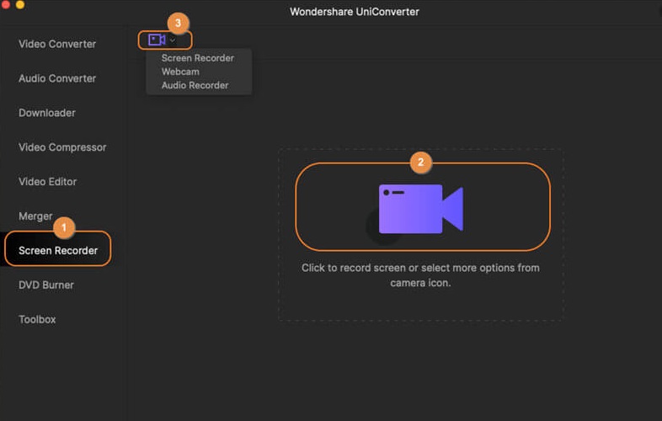Select Screen Recorder in the sidebar
This screenshot has width=662, height=421.
[58, 250]
